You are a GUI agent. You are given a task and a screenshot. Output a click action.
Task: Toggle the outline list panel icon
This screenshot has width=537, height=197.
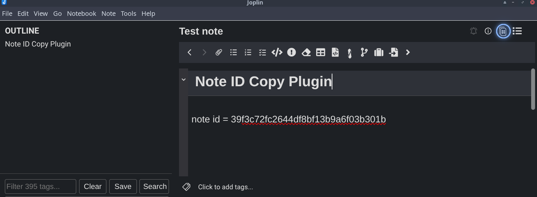pyautogui.click(x=517, y=31)
